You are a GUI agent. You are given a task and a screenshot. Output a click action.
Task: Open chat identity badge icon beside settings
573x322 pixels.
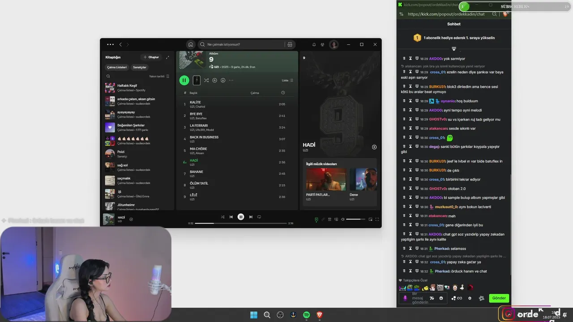(x=482, y=298)
